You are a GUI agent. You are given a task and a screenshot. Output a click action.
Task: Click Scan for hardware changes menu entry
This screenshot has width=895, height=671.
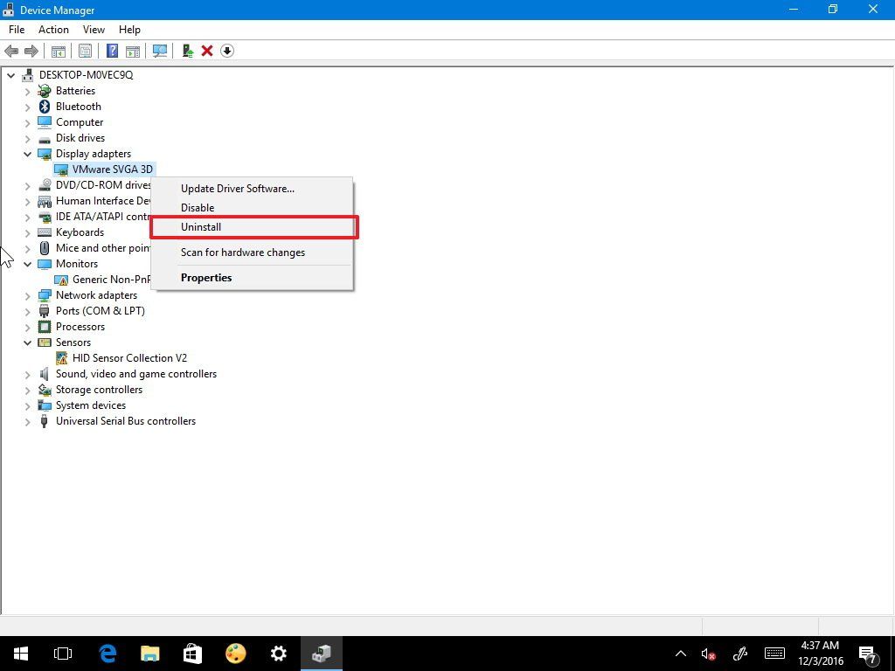[x=241, y=252]
